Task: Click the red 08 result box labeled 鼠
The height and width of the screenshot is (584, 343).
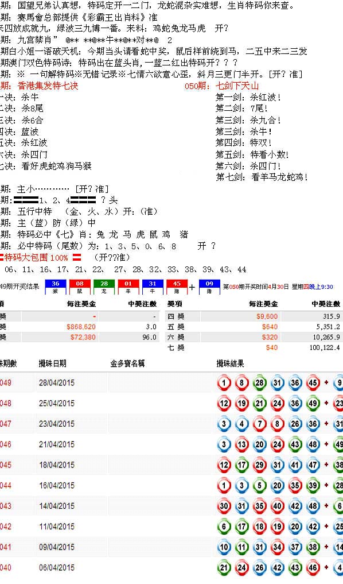Action: coord(80,287)
